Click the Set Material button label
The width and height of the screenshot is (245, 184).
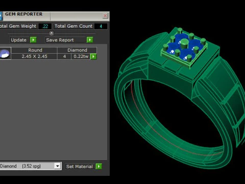click(79, 167)
